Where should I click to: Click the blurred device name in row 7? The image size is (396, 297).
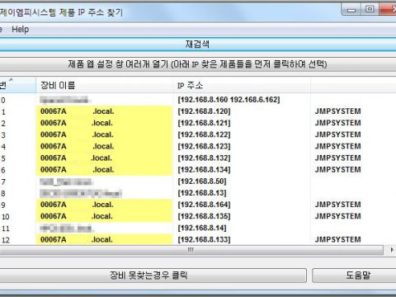pyautogui.click(x=66, y=181)
